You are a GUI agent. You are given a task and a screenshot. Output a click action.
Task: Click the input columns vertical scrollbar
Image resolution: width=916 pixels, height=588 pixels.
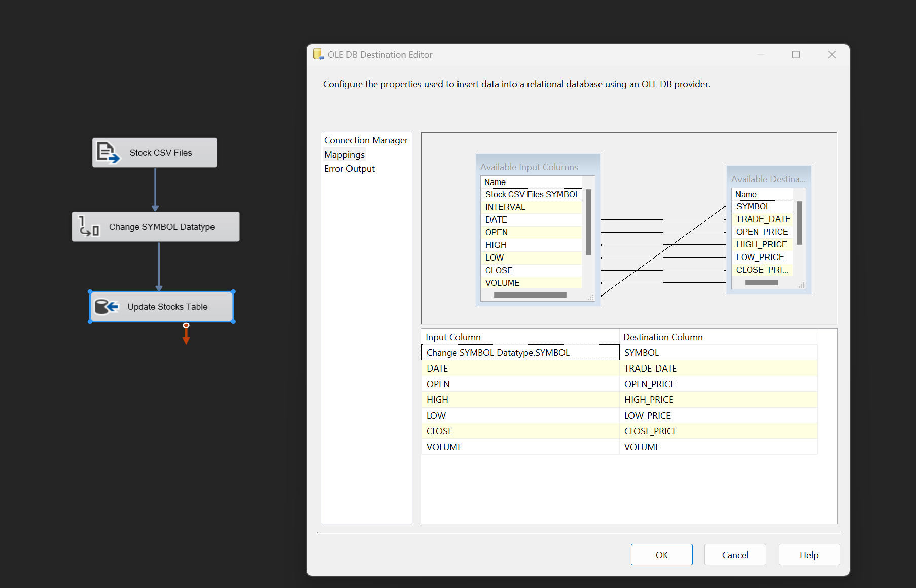tap(588, 222)
